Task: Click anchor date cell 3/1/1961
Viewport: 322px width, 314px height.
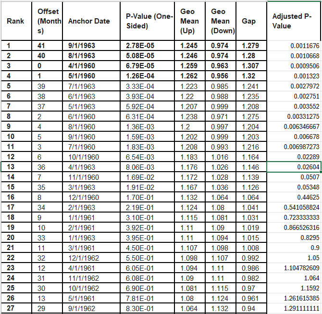Action: click(x=91, y=248)
